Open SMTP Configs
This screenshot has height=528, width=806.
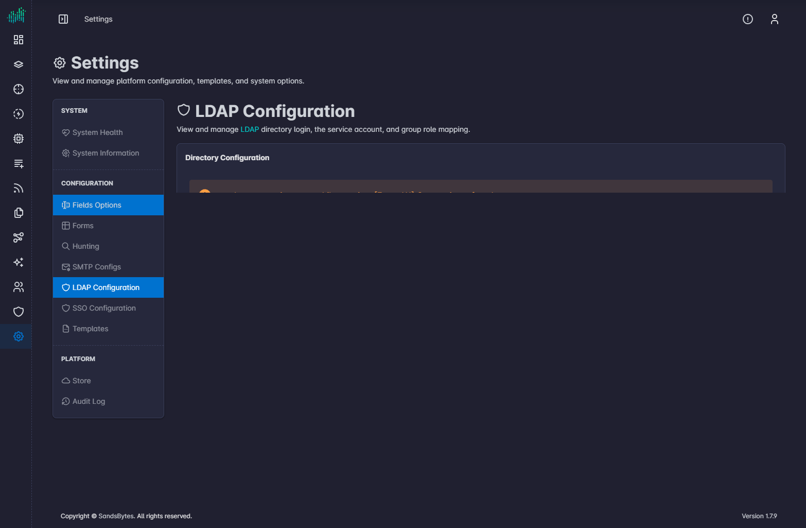(108, 267)
